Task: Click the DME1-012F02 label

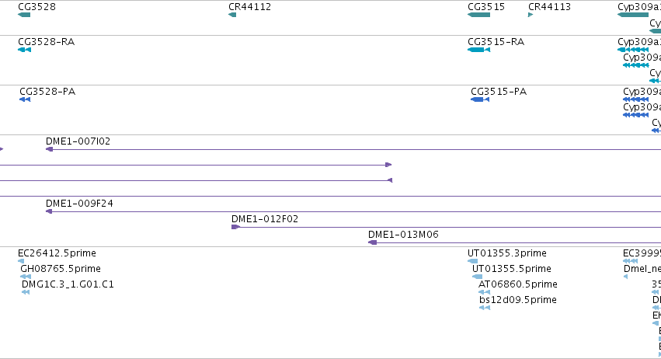Action: 265,219
